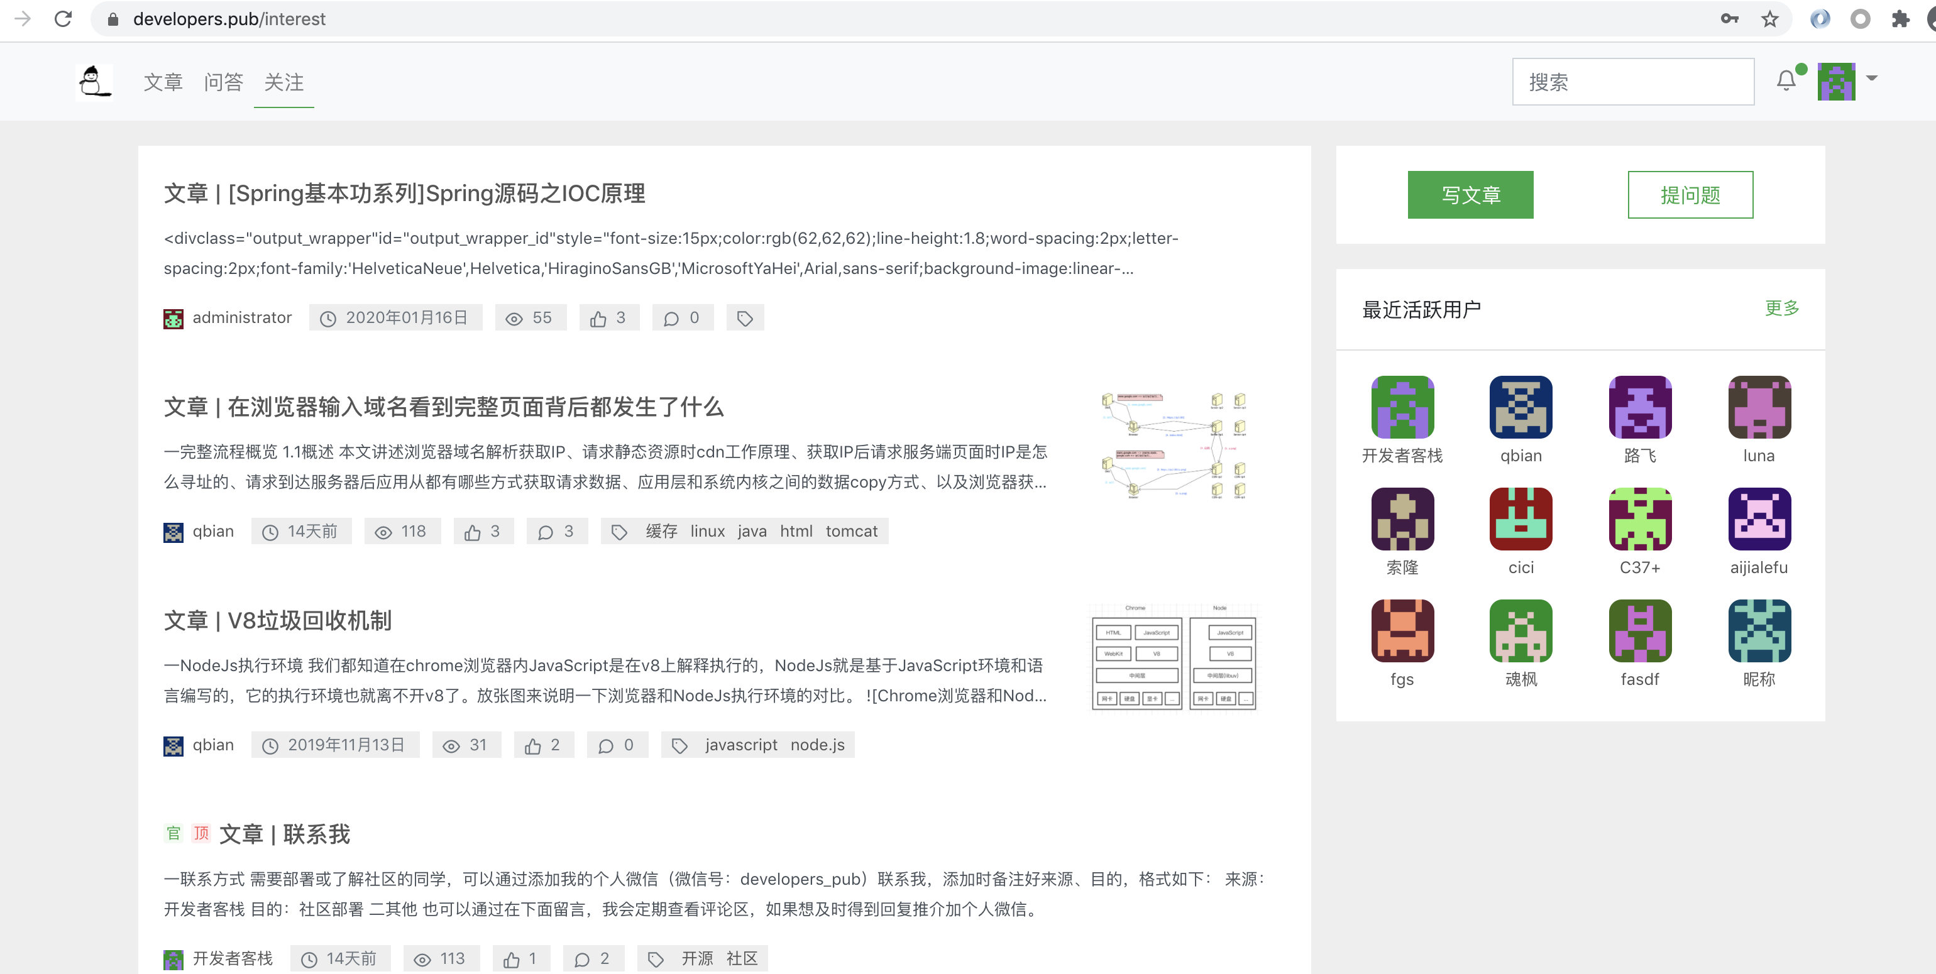The height and width of the screenshot is (974, 1936).
Task: Open notifications via the bell icon
Action: coord(1786,81)
